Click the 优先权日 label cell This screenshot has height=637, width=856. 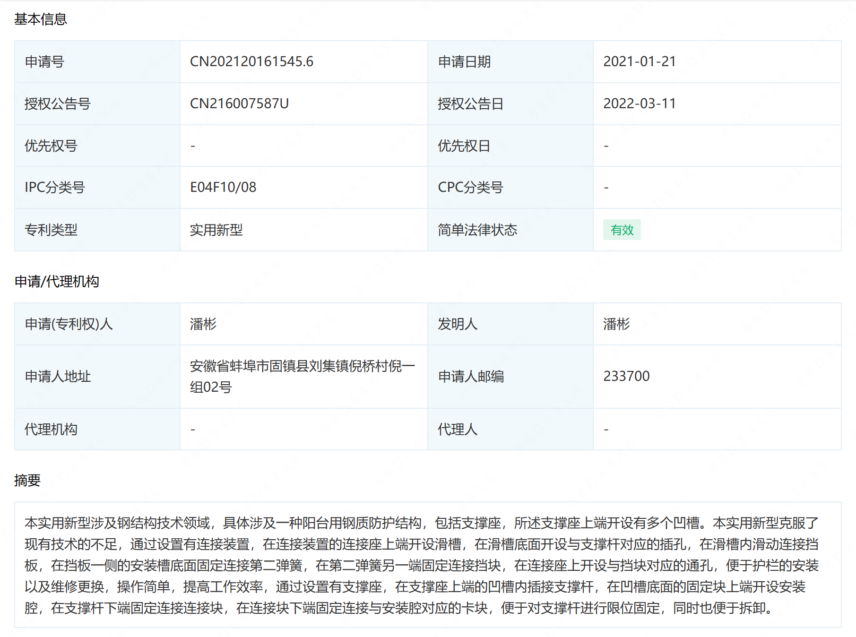click(x=510, y=146)
